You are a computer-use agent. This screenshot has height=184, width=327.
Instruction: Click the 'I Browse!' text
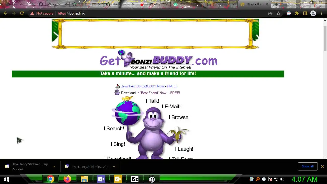pyautogui.click(x=179, y=117)
